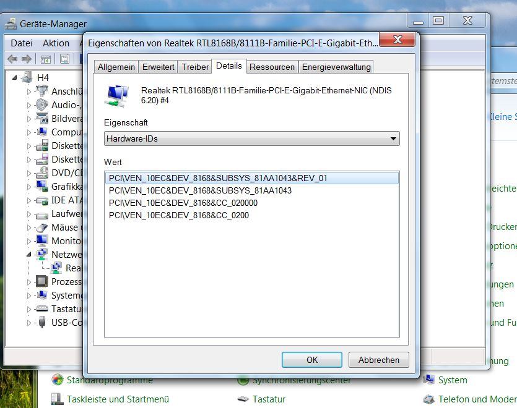Expand the Bildverarbeitung node
Image resolution: width=517 pixels, height=408 pixels.
click(x=29, y=119)
